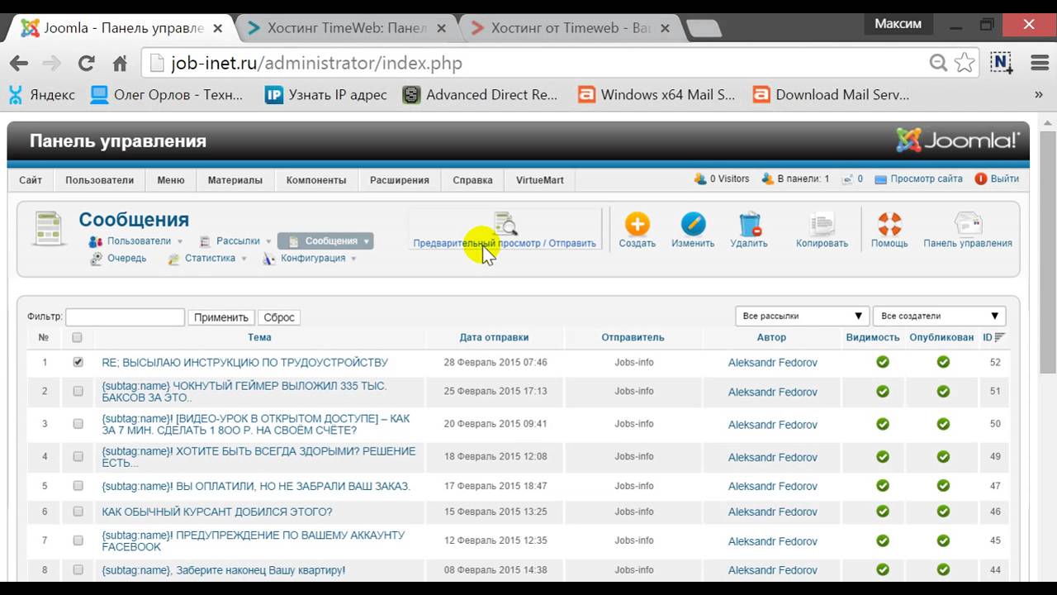Viewport: 1057px width, 595px height.
Task: Click Aleksandr Fedorov author in row 2
Action: [x=772, y=393]
